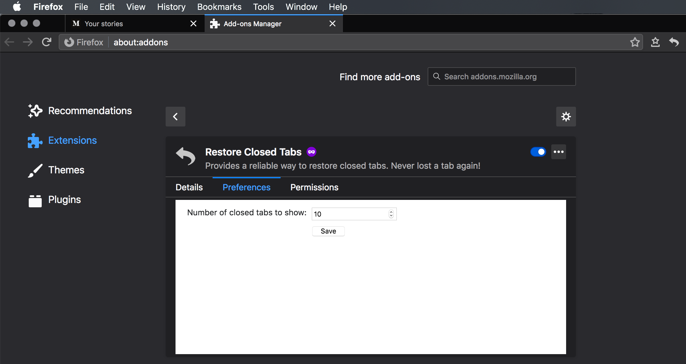Click the closed tabs number stepper arrows

[x=391, y=214]
